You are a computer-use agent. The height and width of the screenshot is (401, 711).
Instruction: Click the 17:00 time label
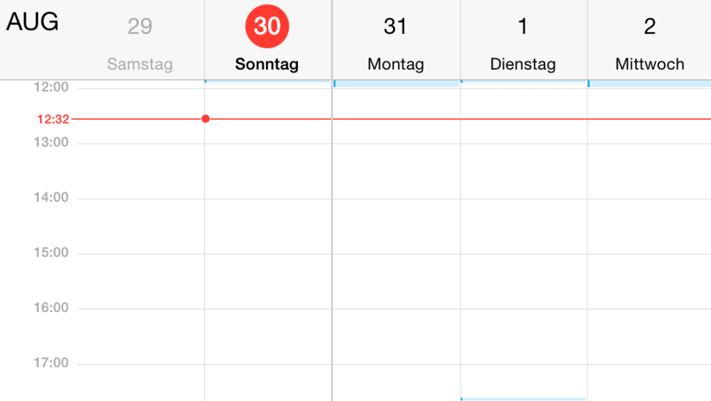click(51, 363)
